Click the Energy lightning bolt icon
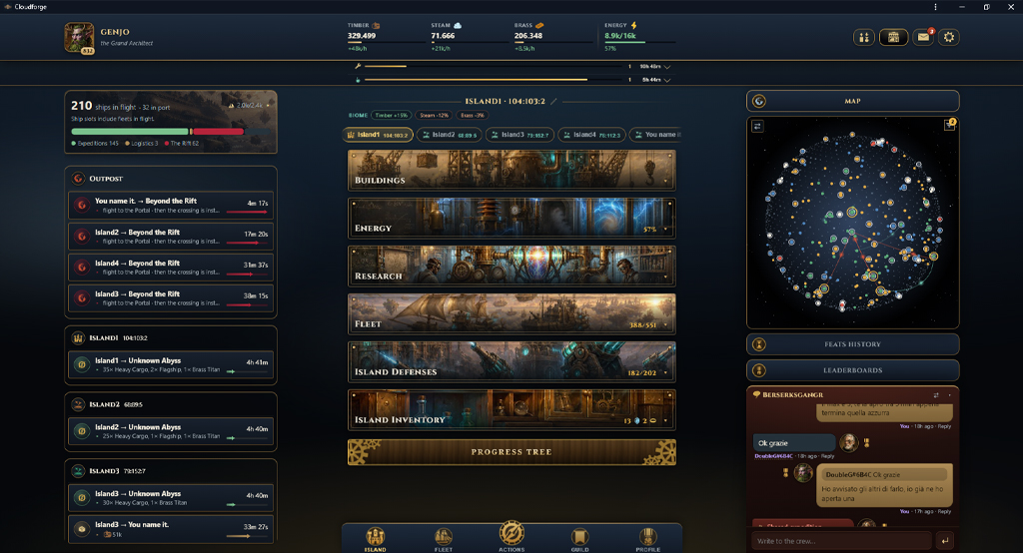 pyautogui.click(x=633, y=25)
